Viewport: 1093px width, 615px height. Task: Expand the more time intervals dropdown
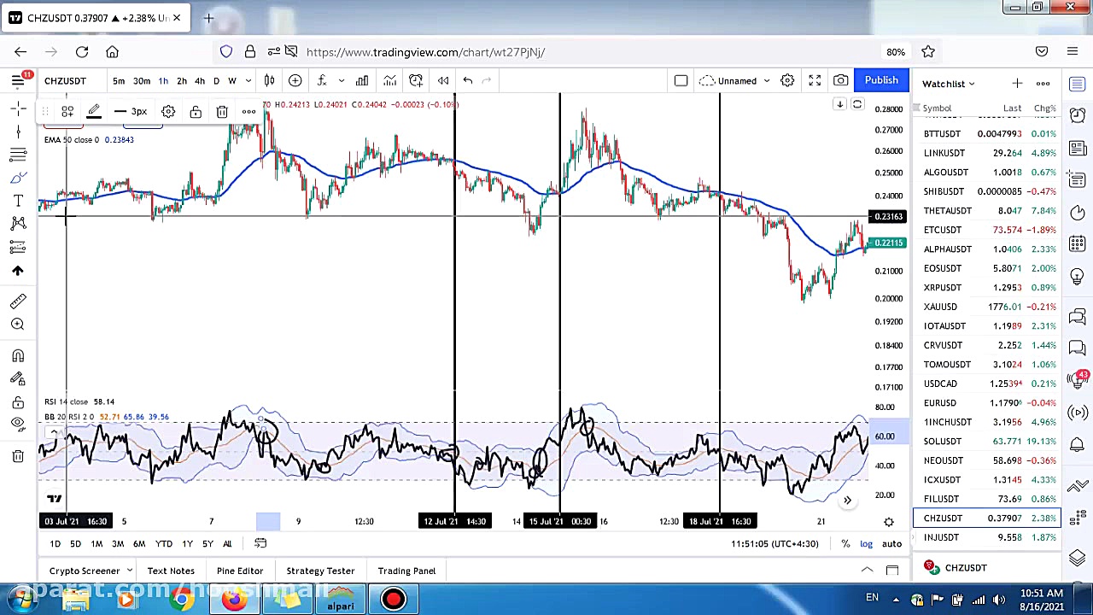click(x=248, y=80)
